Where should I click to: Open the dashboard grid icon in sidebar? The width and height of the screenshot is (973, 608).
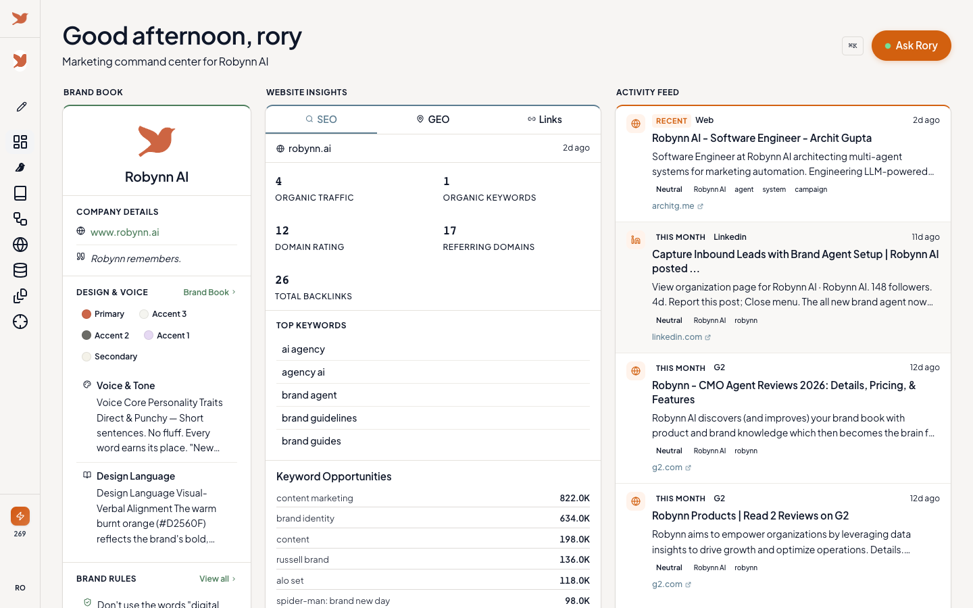pos(20,142)
